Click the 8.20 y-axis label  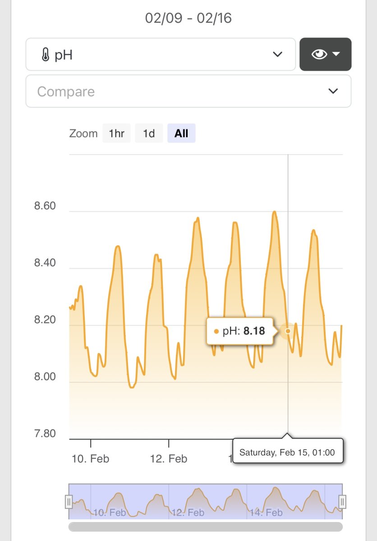pos(45,320)
